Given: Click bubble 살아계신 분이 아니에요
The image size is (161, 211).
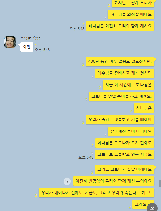Looking at the screenshot, I should (131, 131).
